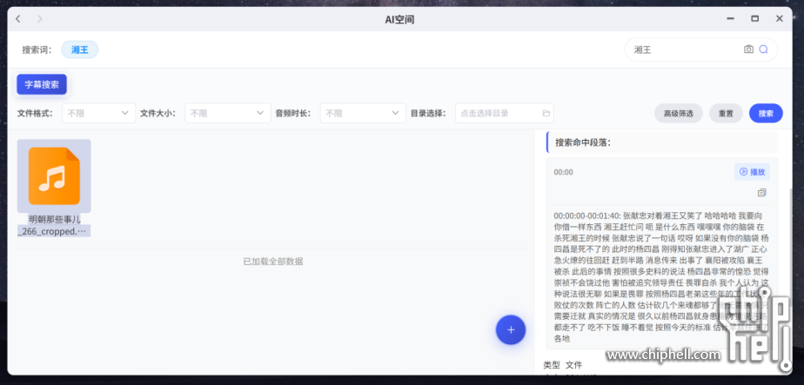The image size is (804, 385).
Task: Click the magnifier icon in search box
Action: (x=763, y=50)
